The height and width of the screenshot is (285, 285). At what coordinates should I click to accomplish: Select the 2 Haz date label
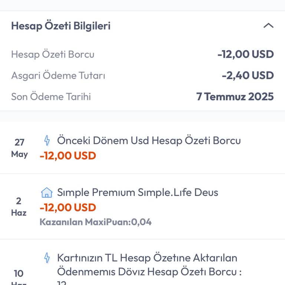tap(19, 207)
